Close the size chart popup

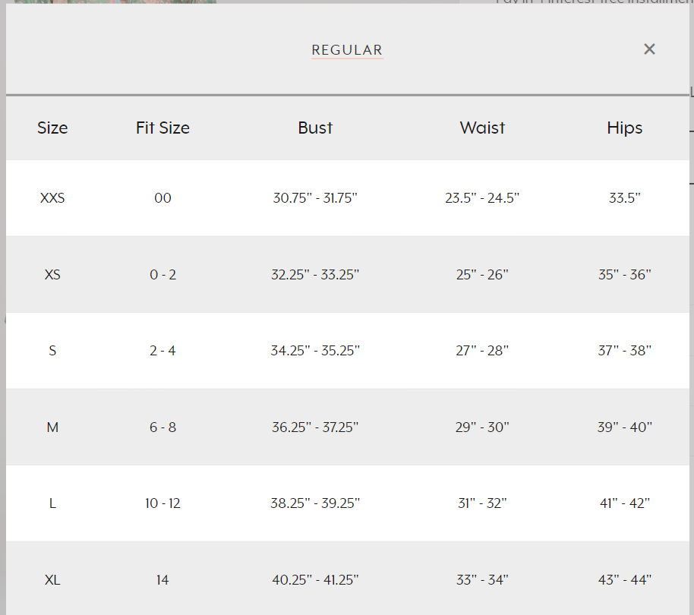649,49
